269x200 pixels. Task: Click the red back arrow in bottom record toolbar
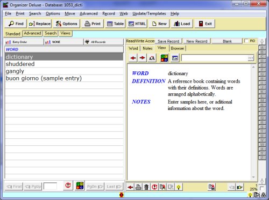coord(130,187)
